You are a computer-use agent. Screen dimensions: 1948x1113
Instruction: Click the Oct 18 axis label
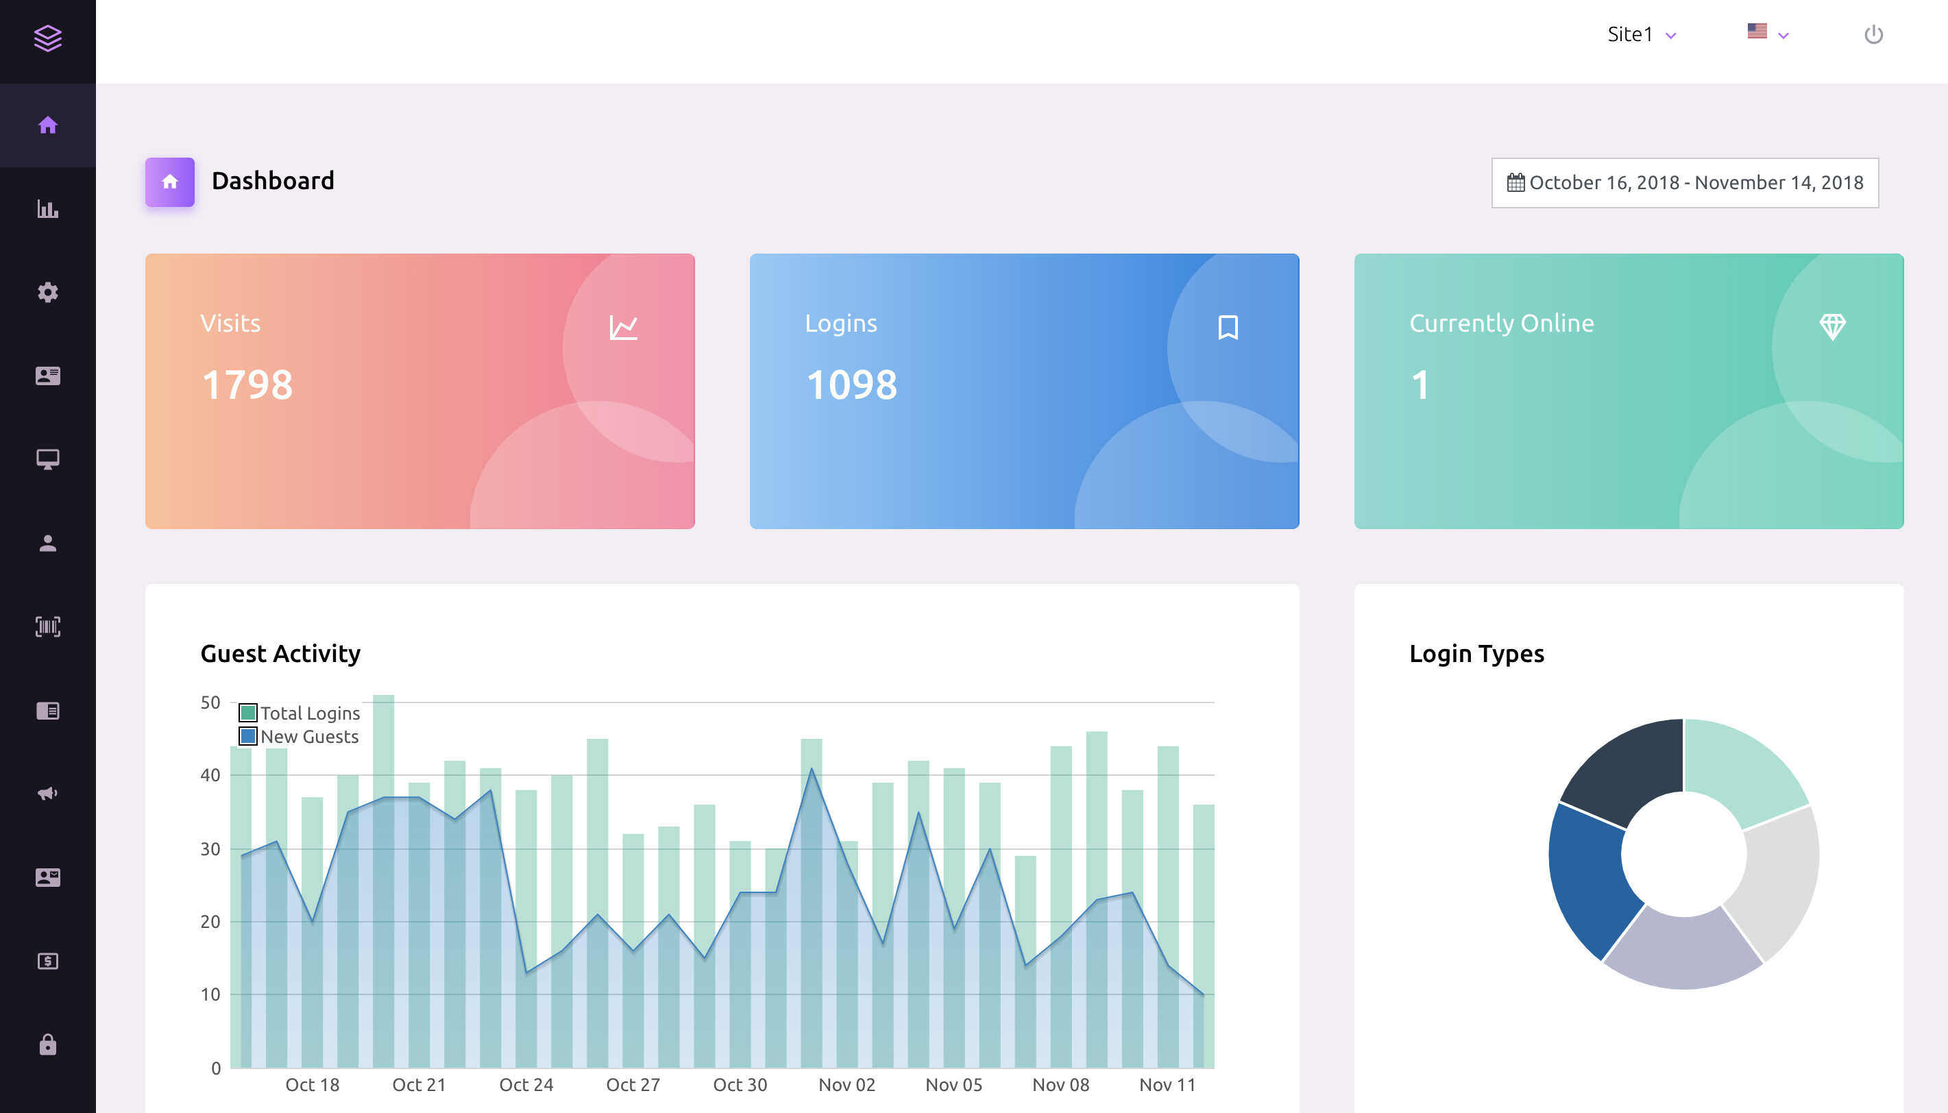[312, 1086]
